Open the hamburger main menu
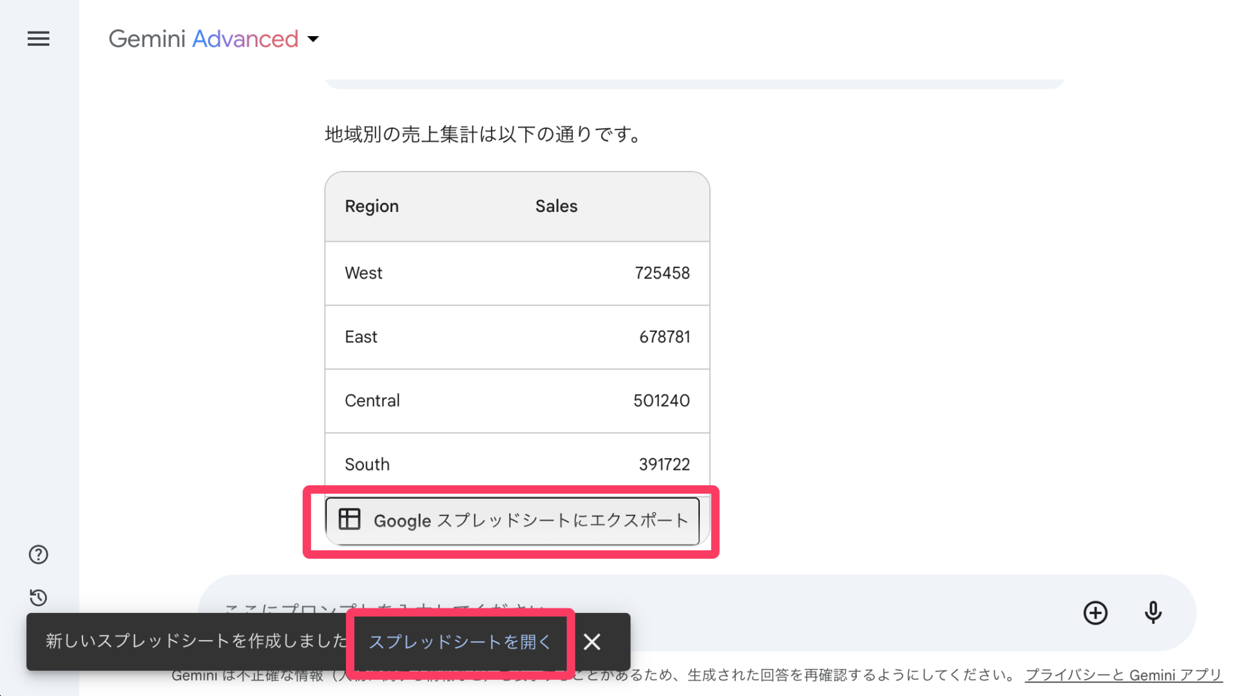 click(39, 39)
